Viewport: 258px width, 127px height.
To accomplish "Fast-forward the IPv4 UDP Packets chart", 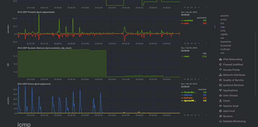I will pyautogui.click(x=192, y=44).
